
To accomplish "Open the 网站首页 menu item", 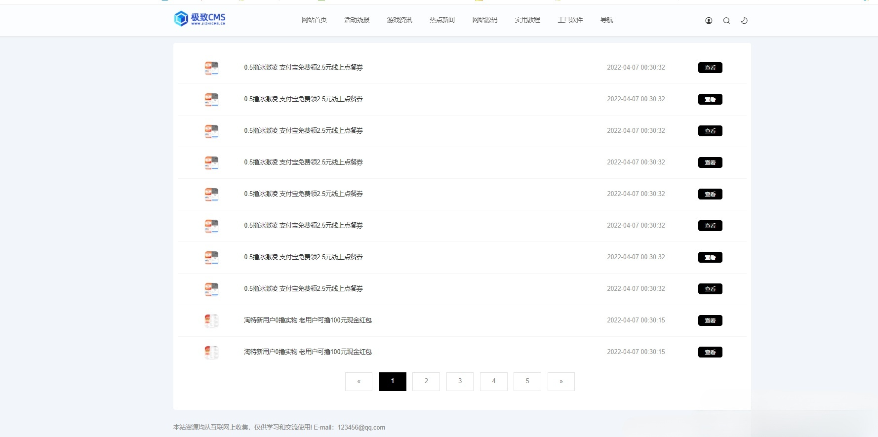I will pos(314,20).
